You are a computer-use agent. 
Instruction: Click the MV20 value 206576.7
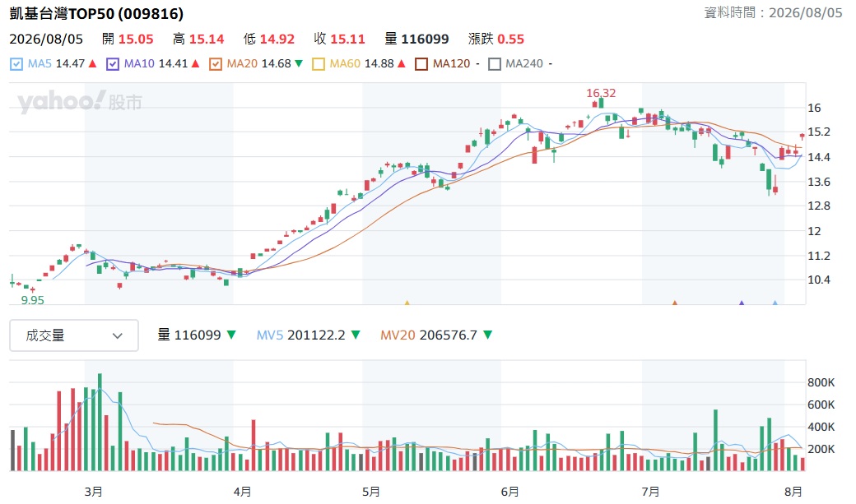click(x=449, y=335)
